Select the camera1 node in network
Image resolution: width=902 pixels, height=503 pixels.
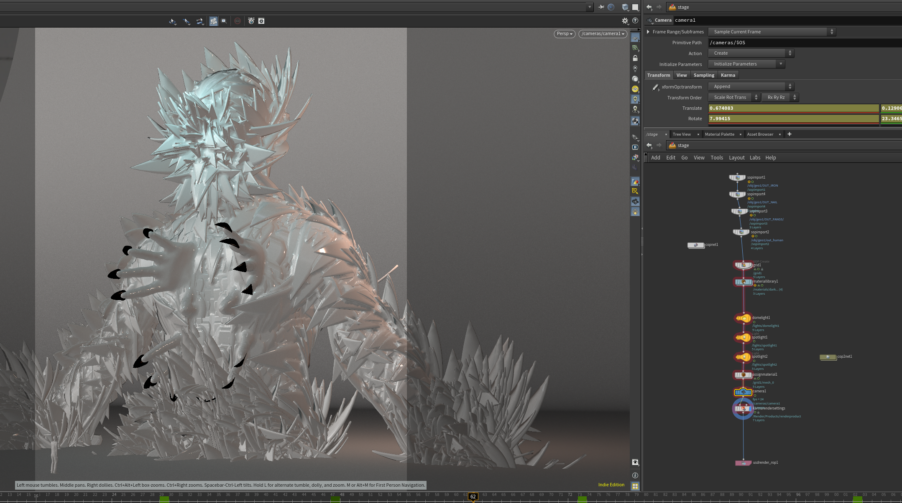(x=743, y=392)
